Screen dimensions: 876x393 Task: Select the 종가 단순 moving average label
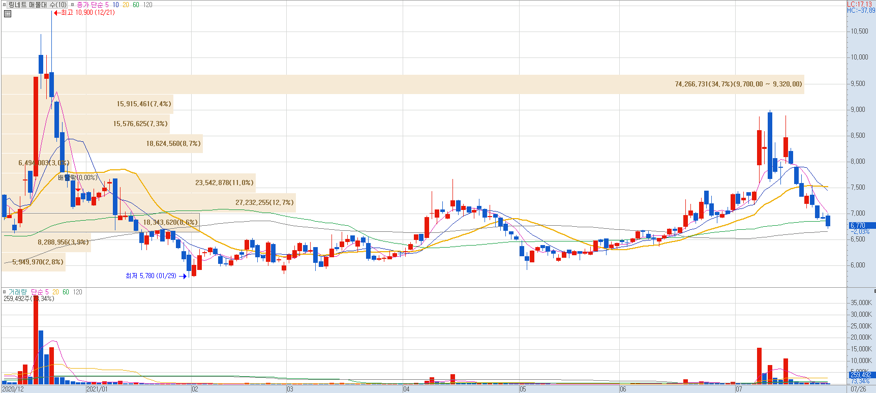click(x=89, y=5)
